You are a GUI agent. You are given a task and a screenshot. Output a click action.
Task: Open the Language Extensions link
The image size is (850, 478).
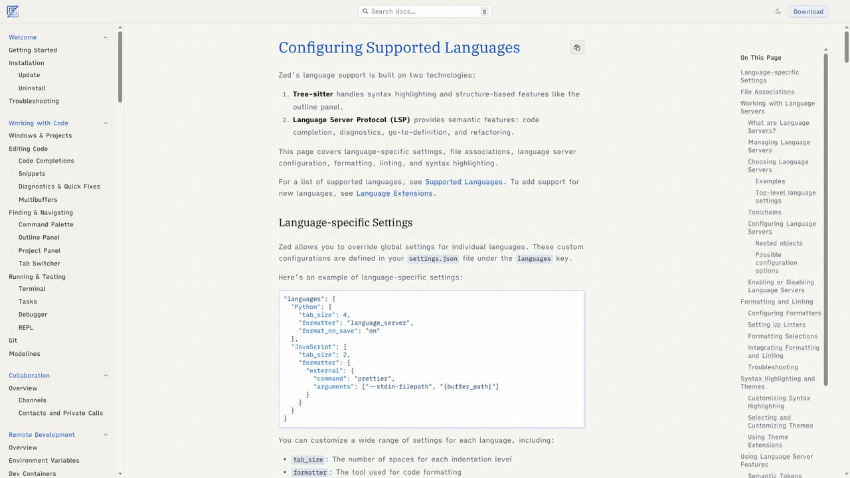point(394,193)
